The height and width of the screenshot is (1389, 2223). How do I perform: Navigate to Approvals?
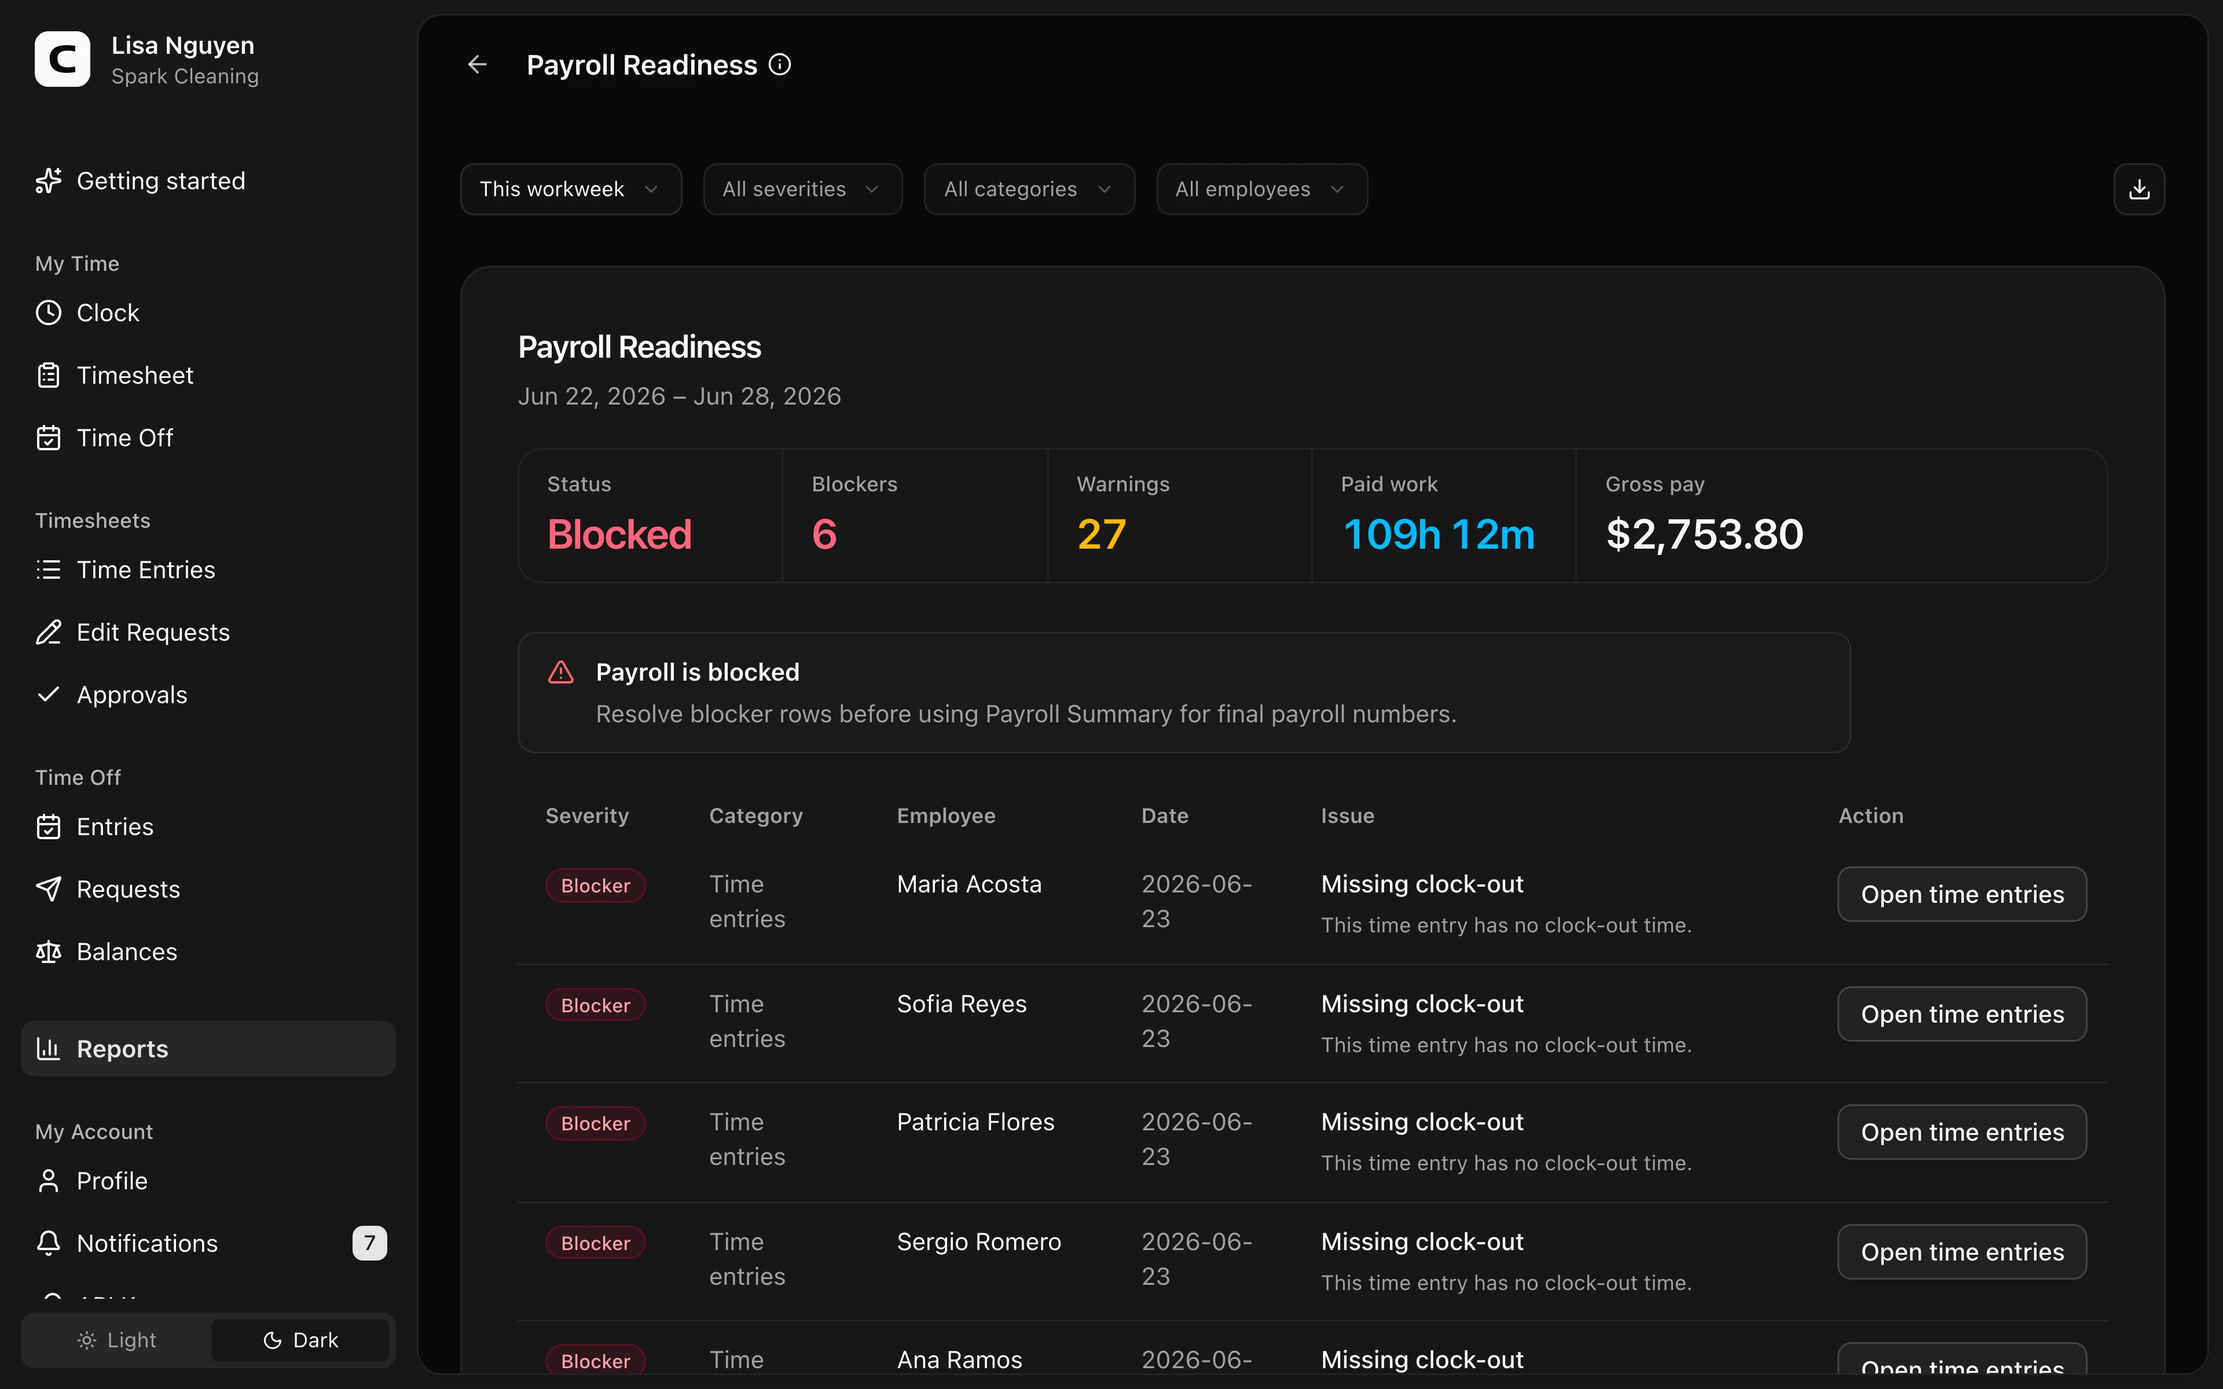(208, 694)
